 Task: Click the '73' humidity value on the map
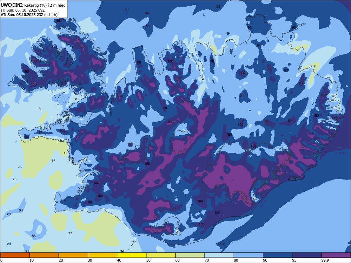(14, 179)
